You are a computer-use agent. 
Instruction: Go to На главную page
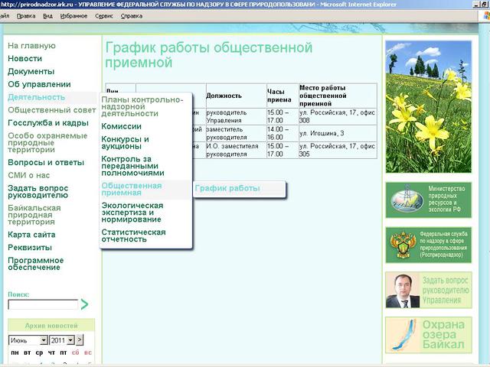[x=31, y=46]
